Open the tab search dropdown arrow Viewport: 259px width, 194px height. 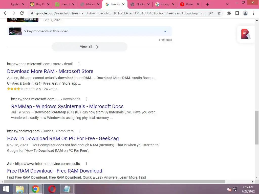pyautogui.click(x=227, y=5)
